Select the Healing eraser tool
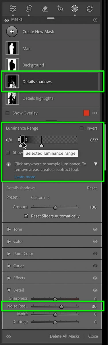108x345 pixels. coord(45,8)
